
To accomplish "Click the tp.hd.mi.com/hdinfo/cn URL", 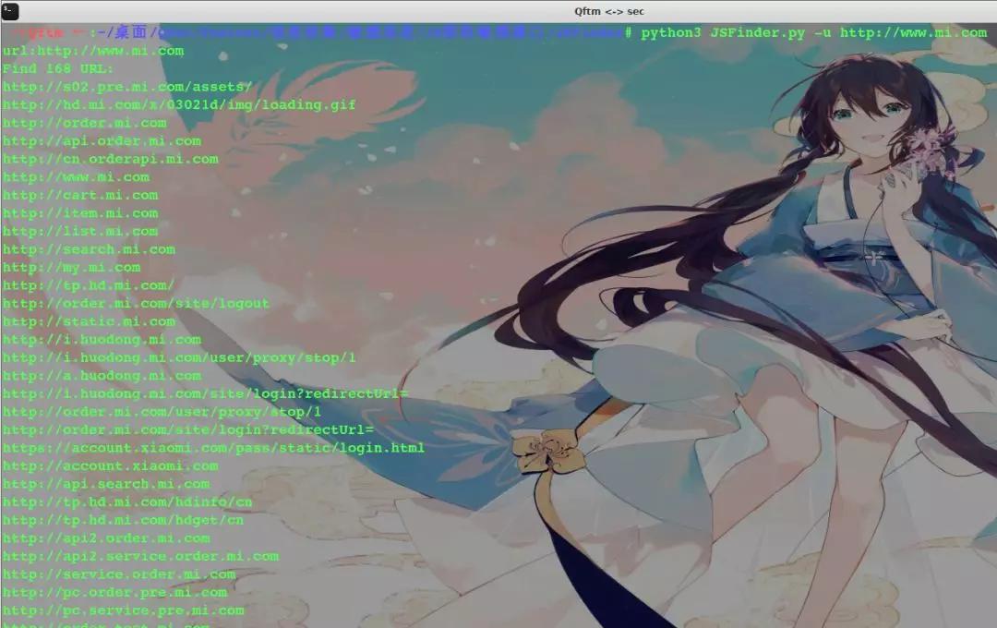I will click(x=127, y=502).
